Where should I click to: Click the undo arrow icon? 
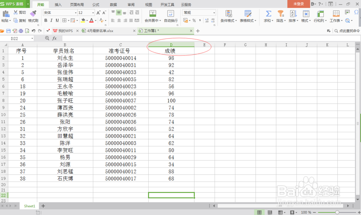point(33,31)
